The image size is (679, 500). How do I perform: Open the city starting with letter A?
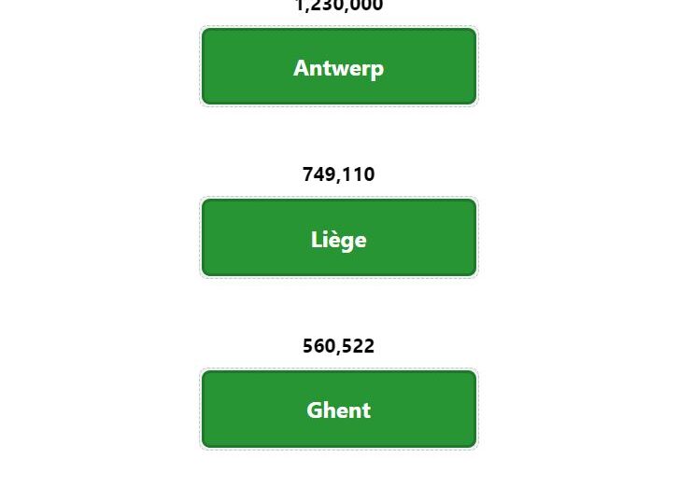tap(339, 66)
